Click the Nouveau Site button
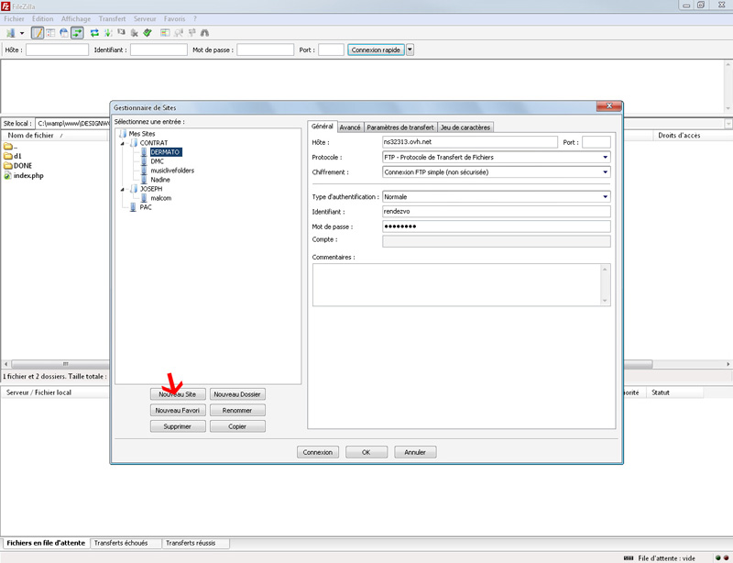Viewport: 733px width, 563px height. point(178,394)
